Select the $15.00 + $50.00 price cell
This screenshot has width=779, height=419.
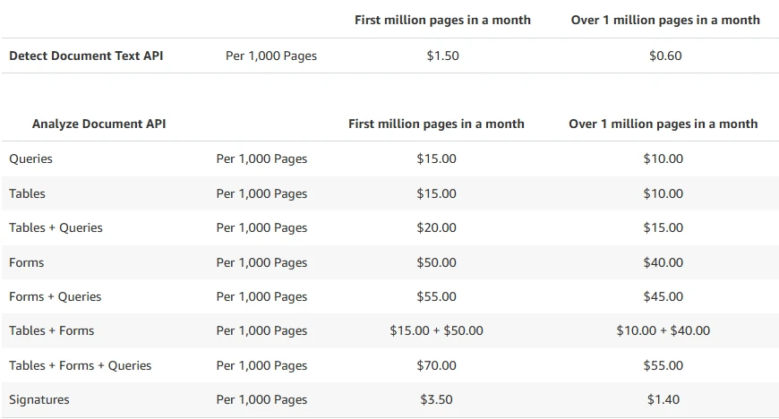point(436,330)
